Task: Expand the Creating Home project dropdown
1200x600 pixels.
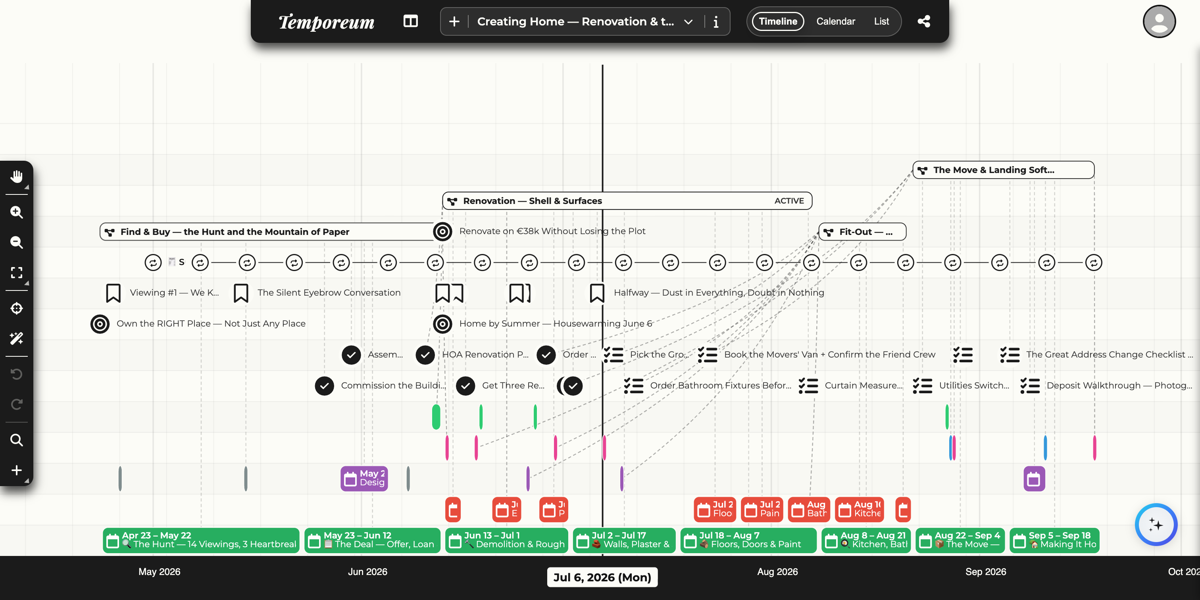Action: [x=688, y=21]
